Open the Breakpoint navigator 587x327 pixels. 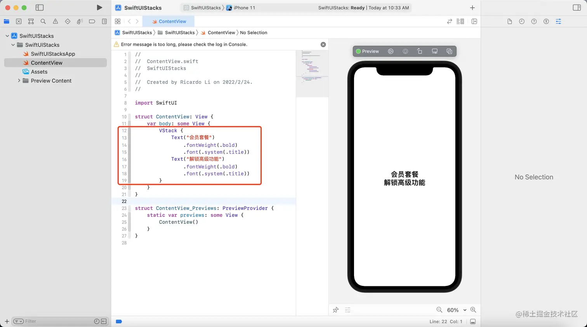(x=92, y=21)
